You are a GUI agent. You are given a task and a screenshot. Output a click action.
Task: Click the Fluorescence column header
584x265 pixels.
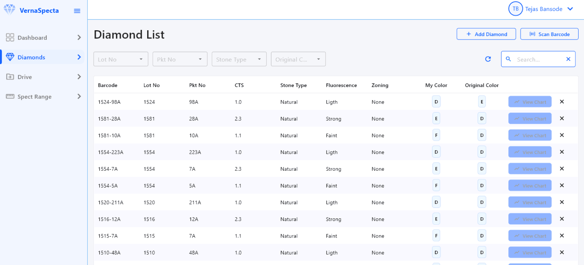341,85
